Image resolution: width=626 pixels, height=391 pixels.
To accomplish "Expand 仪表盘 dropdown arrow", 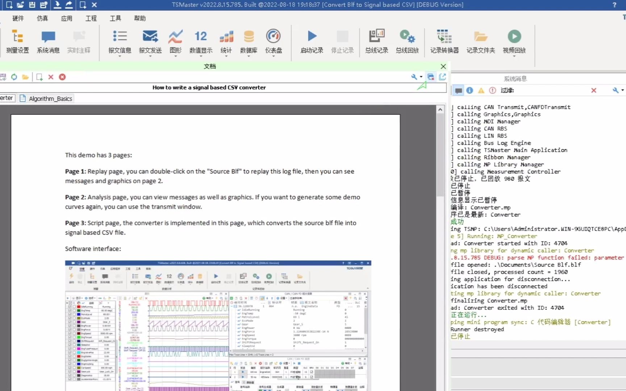I will [274, 56].
